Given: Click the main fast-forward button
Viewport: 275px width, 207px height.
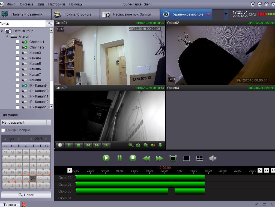Looking at the screenshot, I should click(x=159, y=159).
